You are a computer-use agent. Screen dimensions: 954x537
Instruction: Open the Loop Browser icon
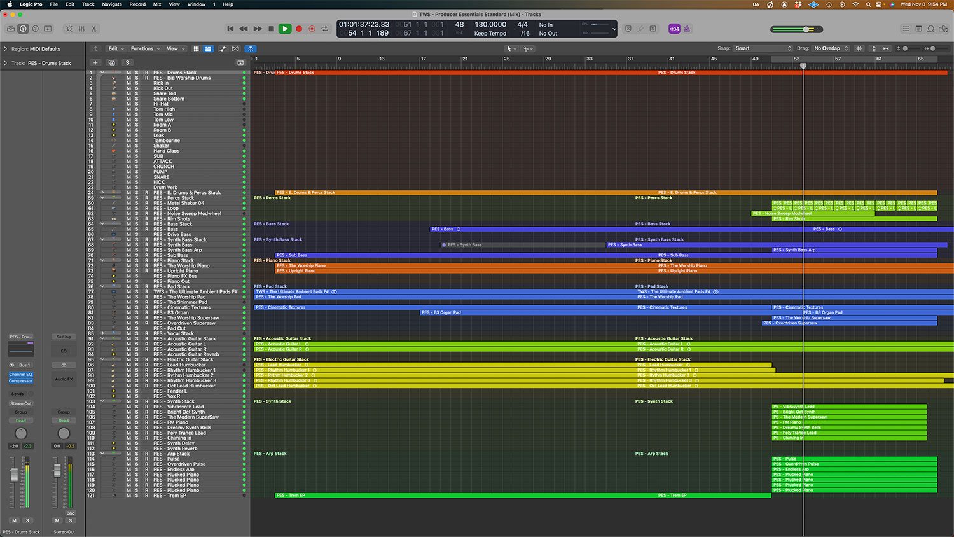pyautogui.click(x=930, y=29)
